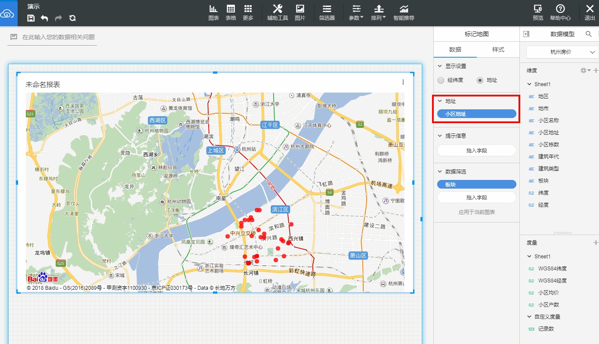This screenshot has height=344, width=599.
Task: Click the 滨江区 label on map
Action: (x=281, y=210)
